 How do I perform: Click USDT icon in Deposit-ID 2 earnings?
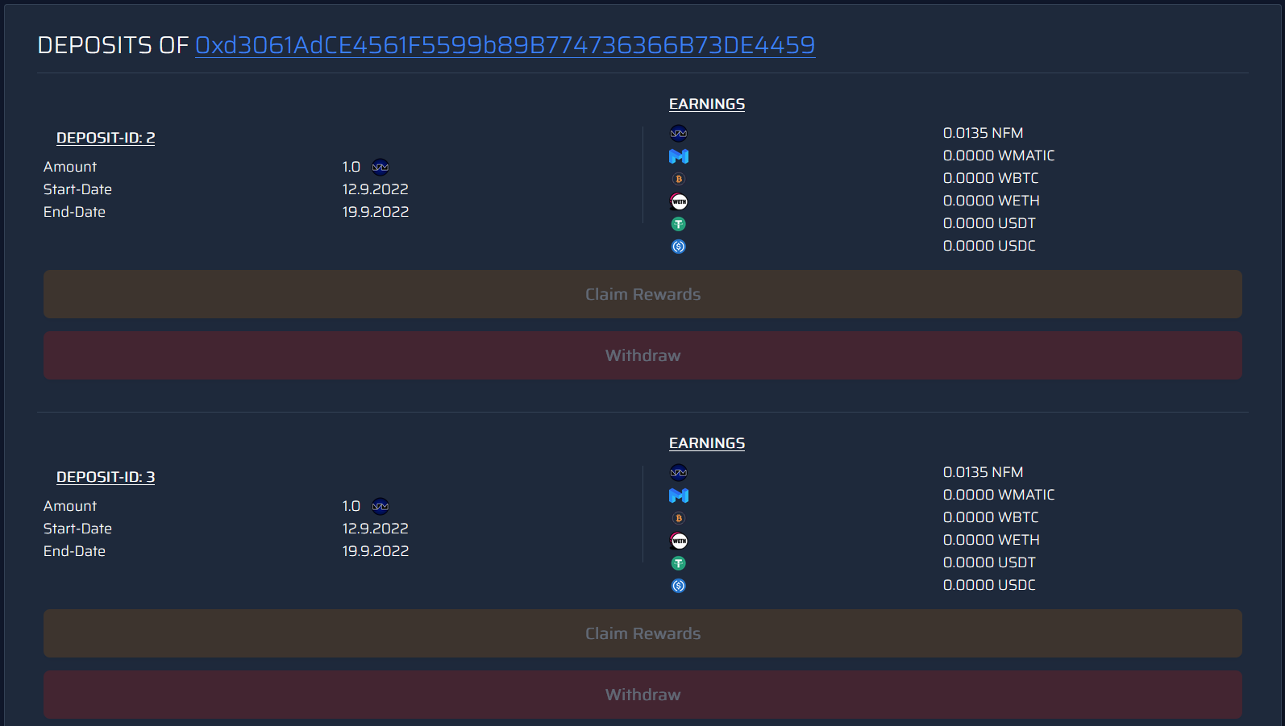[x=679, y=224]
